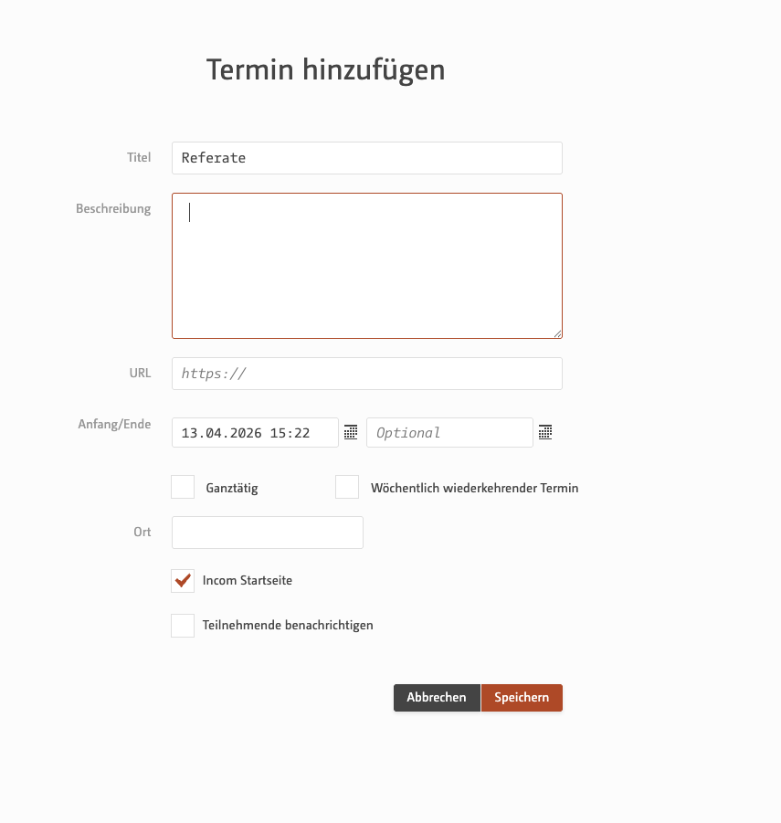Image resolution: width=781 pixels, height=823 pixels.
Task: Click the Ort field label
Action: click(142, 533)
